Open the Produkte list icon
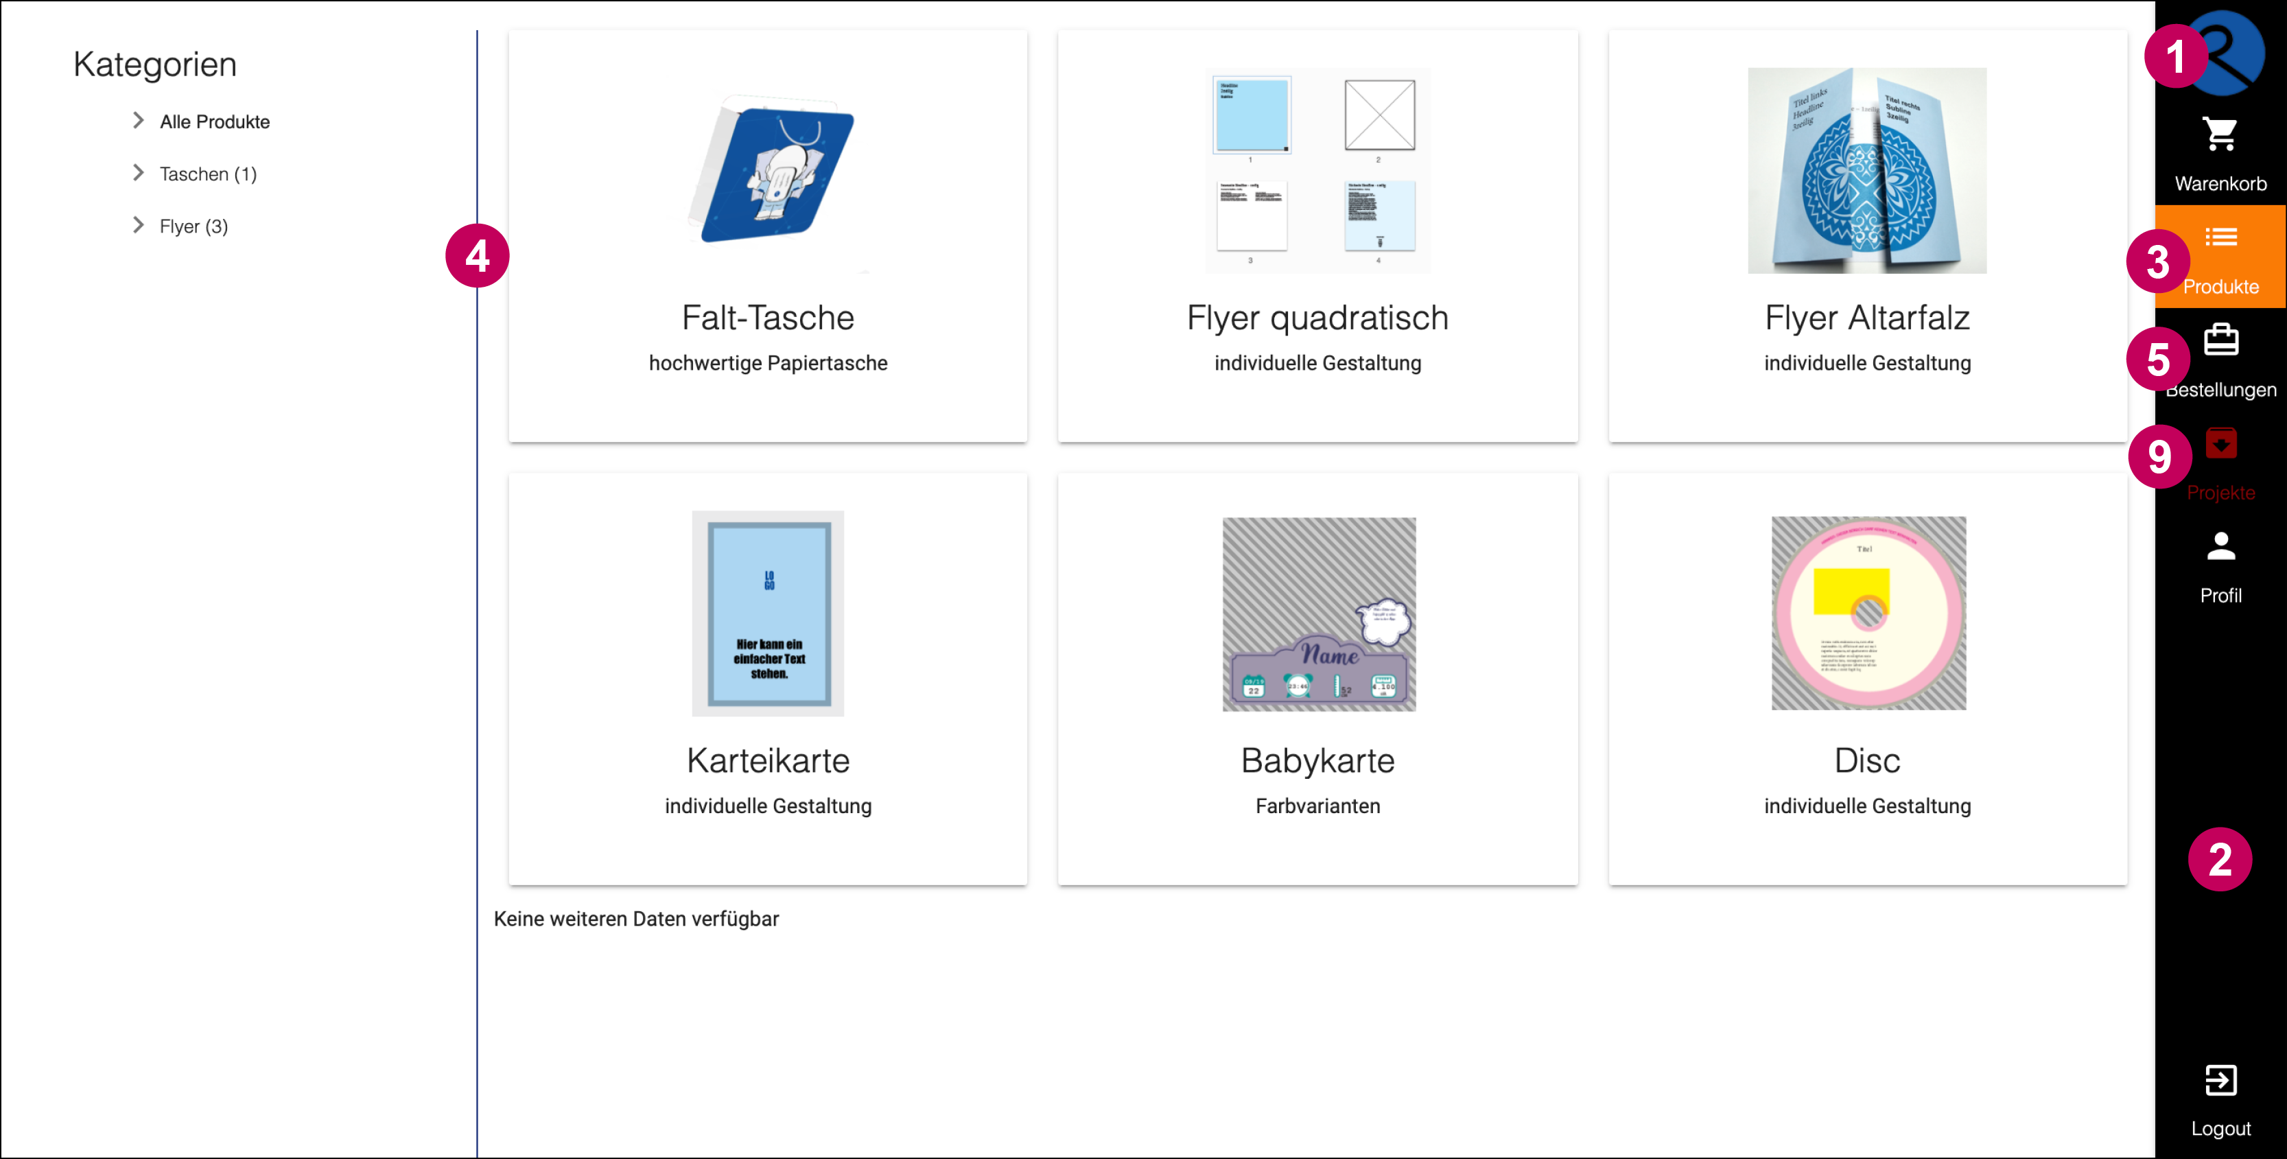Screen dimensions: 2287x1159 (2220, 237)
